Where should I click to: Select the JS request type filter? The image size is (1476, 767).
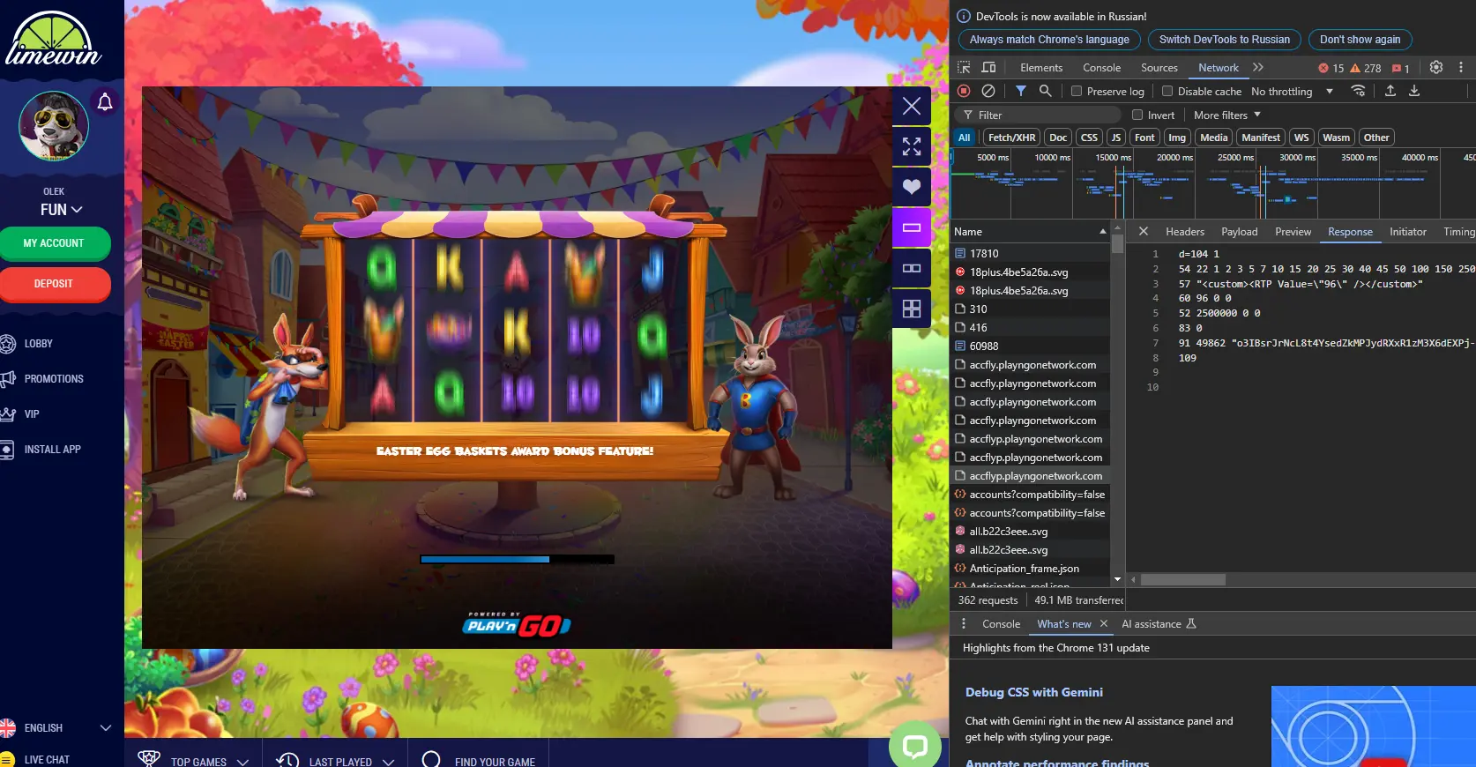[x=1115, y=138]
